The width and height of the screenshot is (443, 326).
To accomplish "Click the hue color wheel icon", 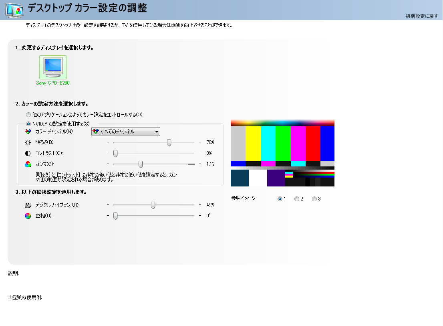I will click(x=28, y=216).
